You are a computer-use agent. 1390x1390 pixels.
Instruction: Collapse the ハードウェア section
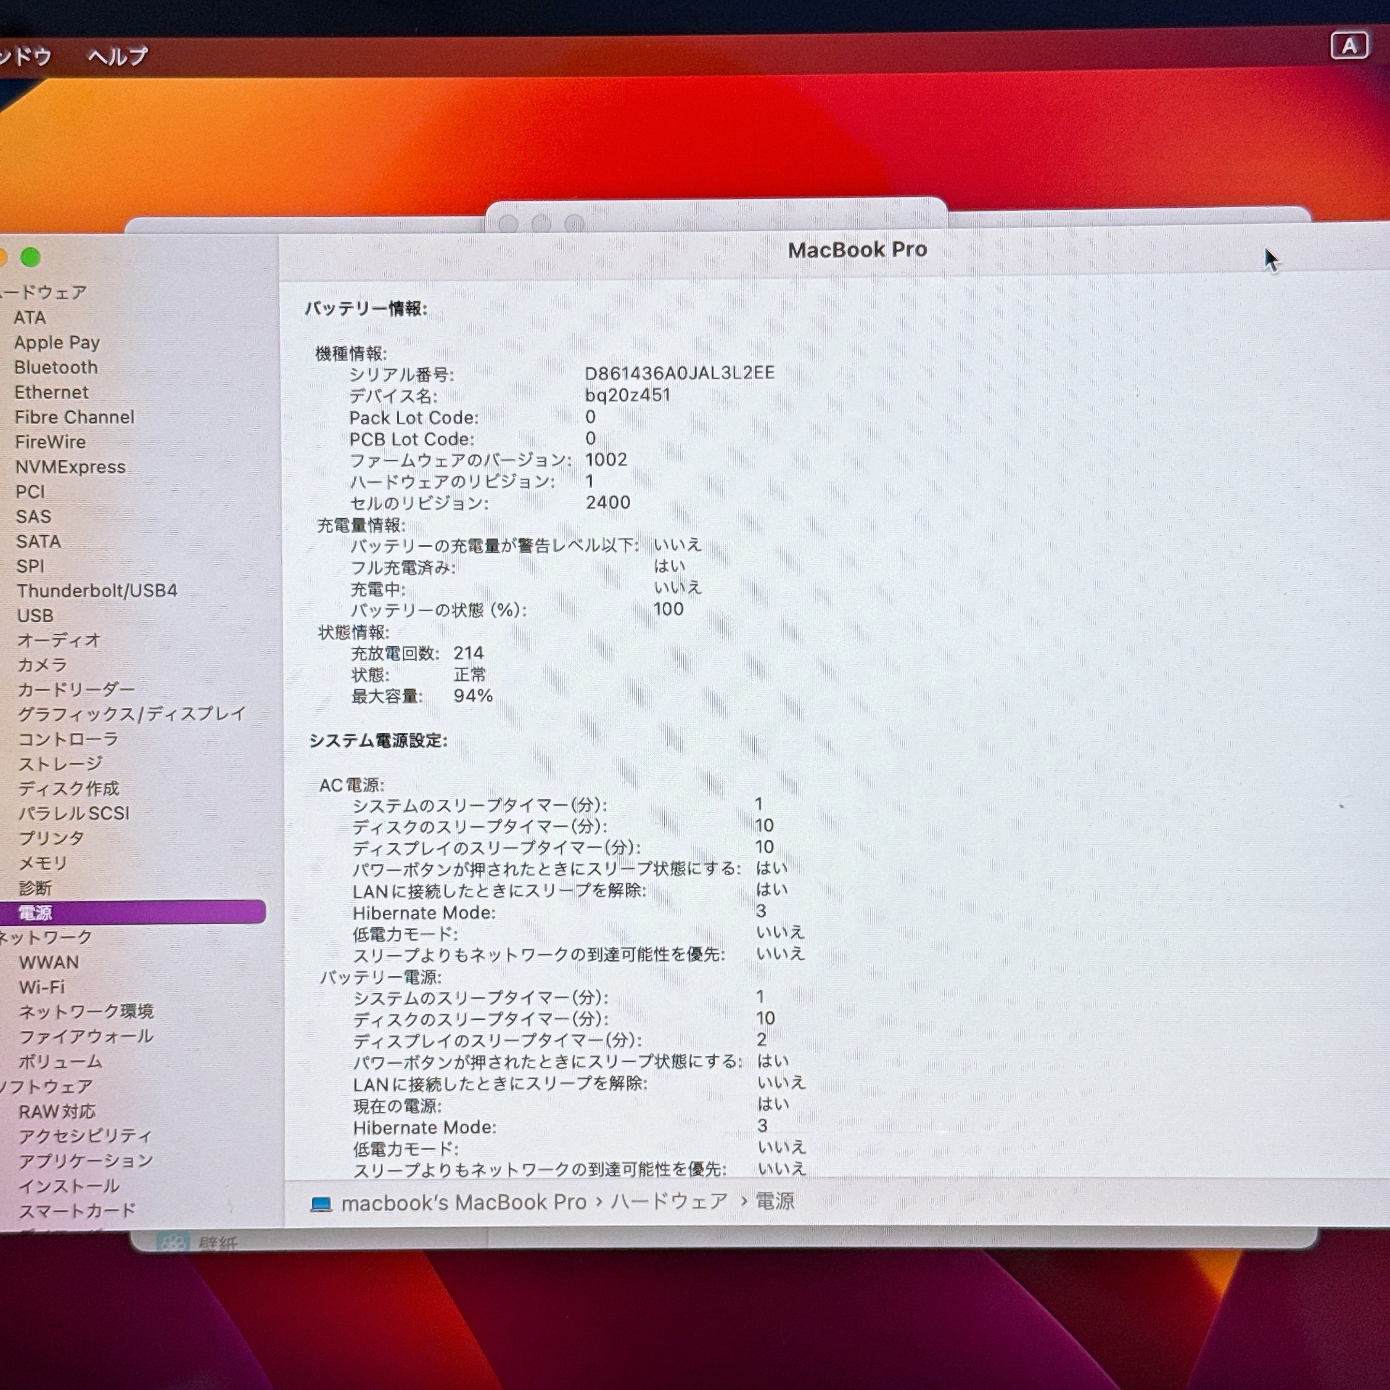pos(44,292)
